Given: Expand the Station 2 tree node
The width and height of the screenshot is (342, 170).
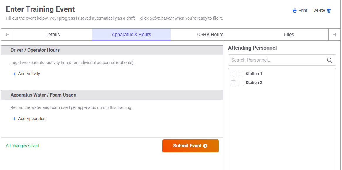Looking at the screenshot, I should coord(233,83).
